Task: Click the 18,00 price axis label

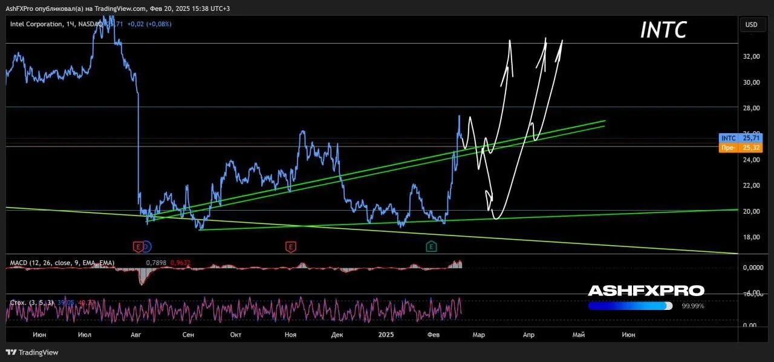Action: tap(752, 237)
